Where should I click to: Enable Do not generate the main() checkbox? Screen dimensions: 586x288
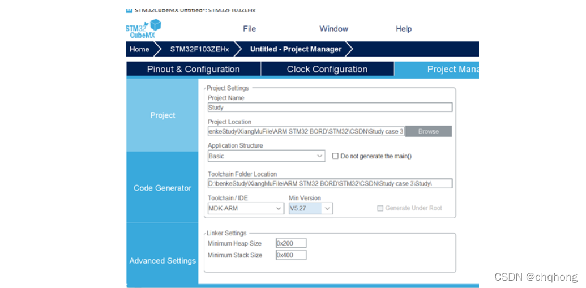(335, 156)
